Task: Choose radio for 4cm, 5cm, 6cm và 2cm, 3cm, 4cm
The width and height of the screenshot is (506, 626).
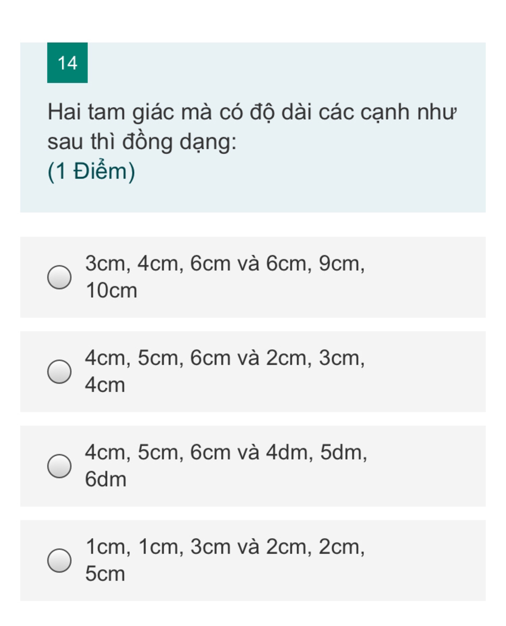Action: 59,371
